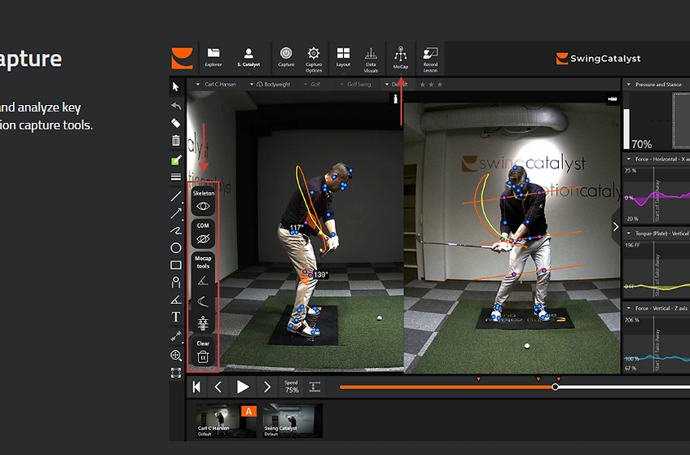Screen dimensions: 690x455
Task: Open Data Visuals
Action: [x=371, y=59]
